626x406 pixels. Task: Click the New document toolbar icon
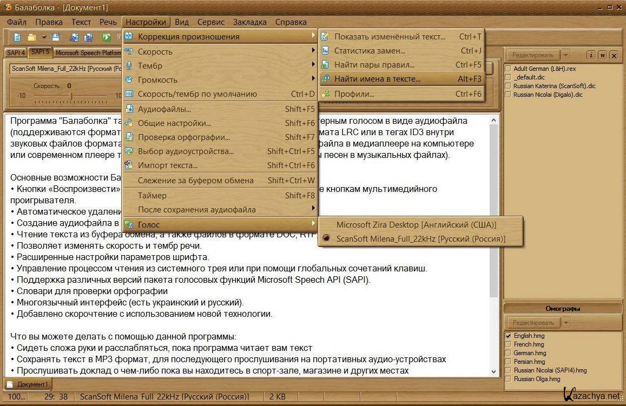click(x=18, y=37)
